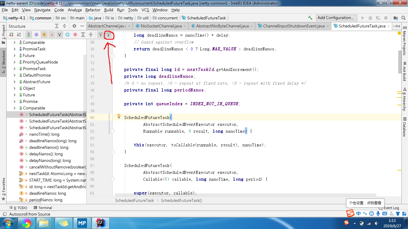
Task: Open the TODO tool window
Action: pos(19,208)
